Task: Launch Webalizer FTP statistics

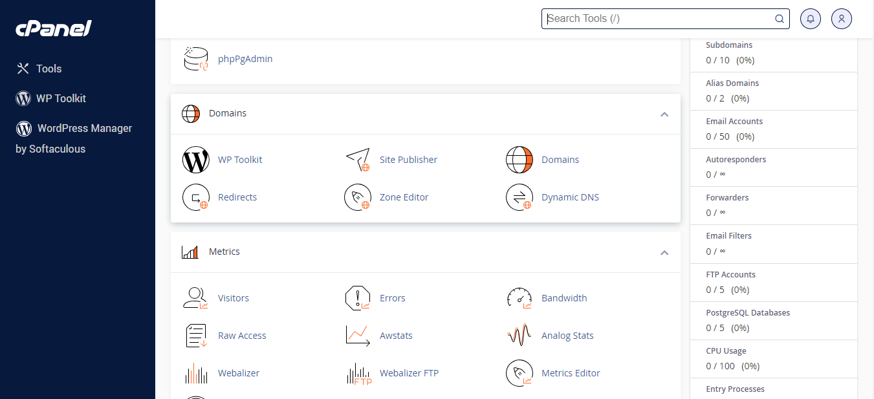Action: pyautogui.click(x=409, y=372)
